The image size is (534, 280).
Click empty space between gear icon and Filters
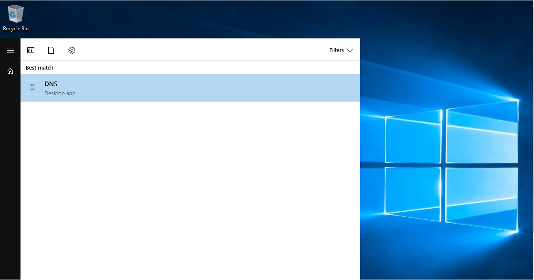point(201,50)
